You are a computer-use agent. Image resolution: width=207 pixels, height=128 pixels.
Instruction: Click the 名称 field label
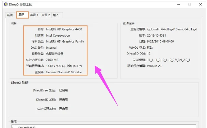coord(41,29)
